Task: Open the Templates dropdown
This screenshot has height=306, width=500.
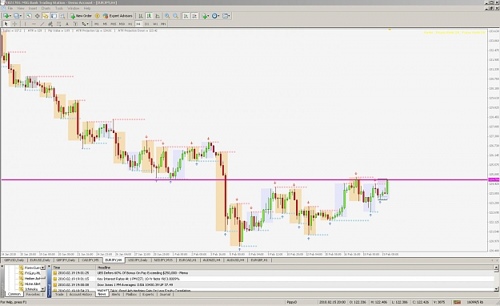Action: [x=226, y=16]
